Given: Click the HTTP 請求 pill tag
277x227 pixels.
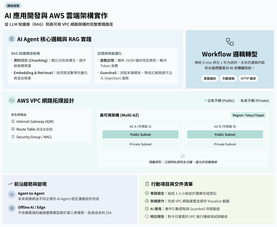Looking at the screenshot, I should [x=248, y=79].
